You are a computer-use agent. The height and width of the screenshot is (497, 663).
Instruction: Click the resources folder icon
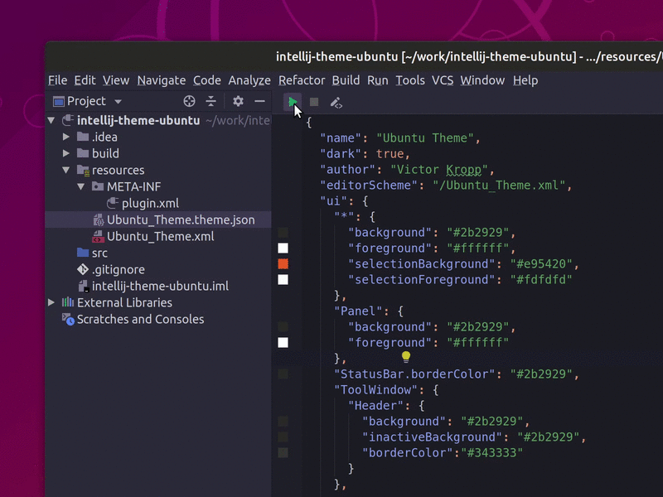coord(84,171)
